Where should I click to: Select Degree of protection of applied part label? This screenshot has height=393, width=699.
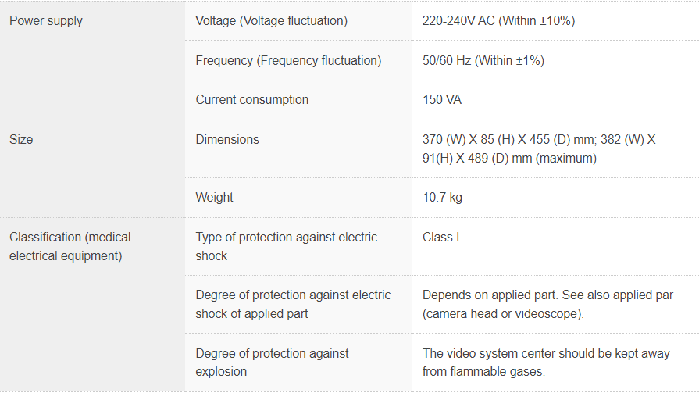(293, 304)
